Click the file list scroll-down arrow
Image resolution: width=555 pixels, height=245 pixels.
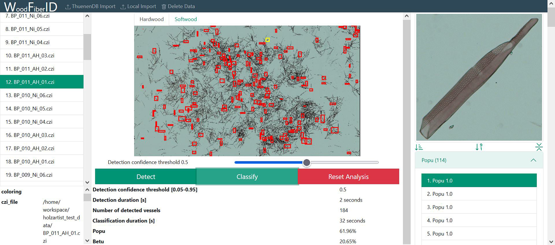pyautogui.click(x=87, y=182)
